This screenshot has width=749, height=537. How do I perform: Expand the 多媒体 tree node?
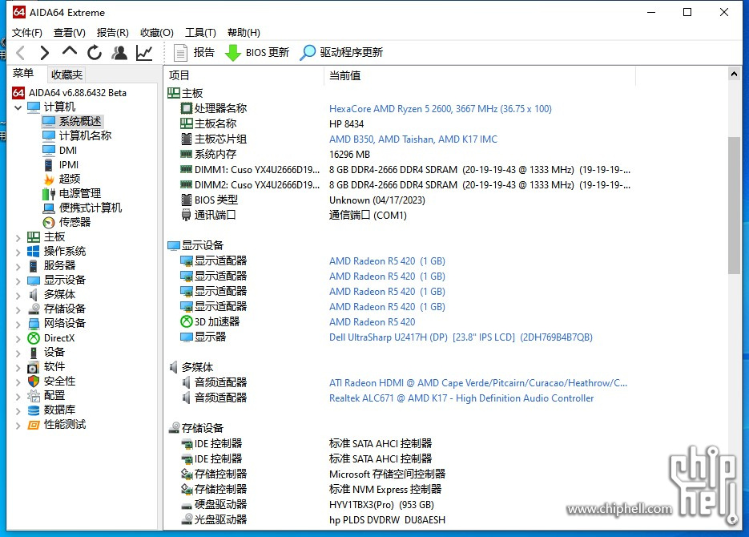coord(18,295)
